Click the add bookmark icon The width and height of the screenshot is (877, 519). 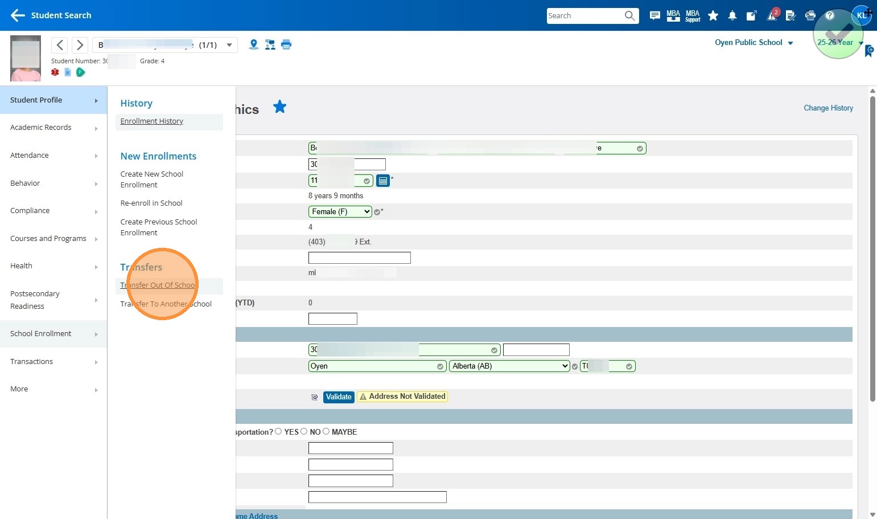(869, 51)
